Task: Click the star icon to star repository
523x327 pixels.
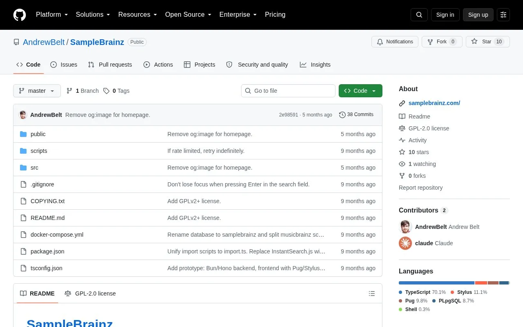Action: coord(474,42)
